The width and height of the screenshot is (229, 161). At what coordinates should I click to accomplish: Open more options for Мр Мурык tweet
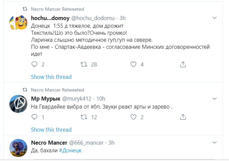[x=215, y=99]
